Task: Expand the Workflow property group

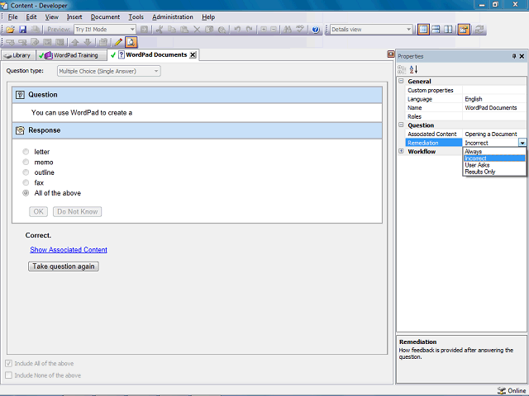Action: tap(401, 151)
